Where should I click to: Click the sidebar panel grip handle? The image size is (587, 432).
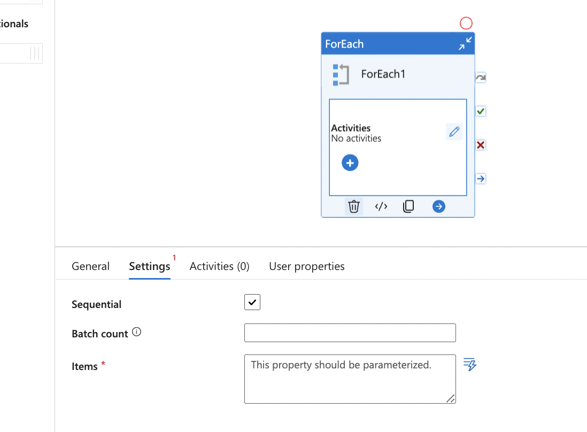(x=35, y=53)
